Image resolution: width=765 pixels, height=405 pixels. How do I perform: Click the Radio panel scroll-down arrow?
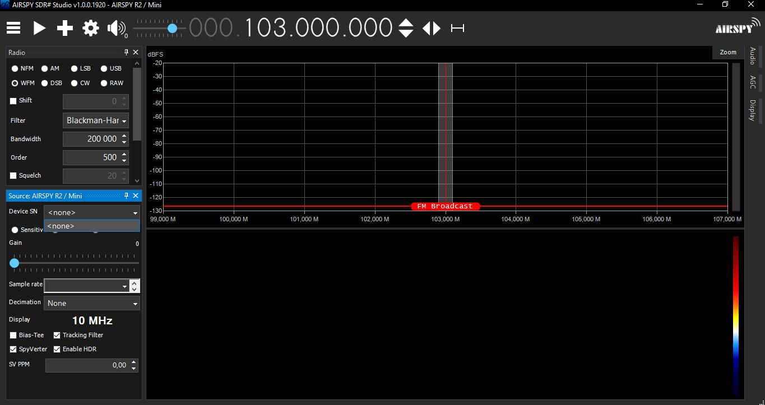point(137,180)
